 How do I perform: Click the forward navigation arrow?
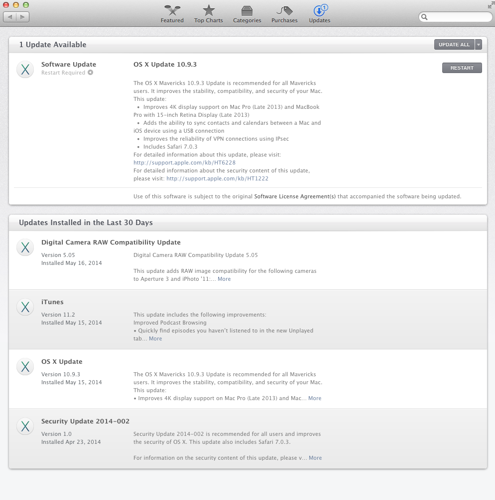coord(23,17)
